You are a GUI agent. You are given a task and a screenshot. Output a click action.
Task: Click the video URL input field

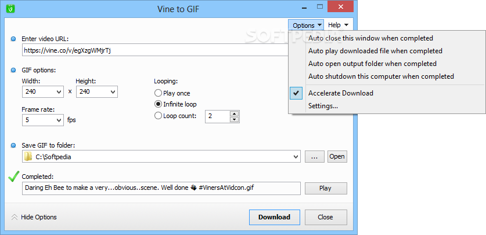tap(155, 50)
